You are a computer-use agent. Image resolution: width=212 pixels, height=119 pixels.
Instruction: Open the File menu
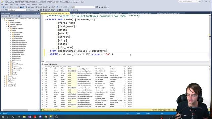[x=2, y=4]
